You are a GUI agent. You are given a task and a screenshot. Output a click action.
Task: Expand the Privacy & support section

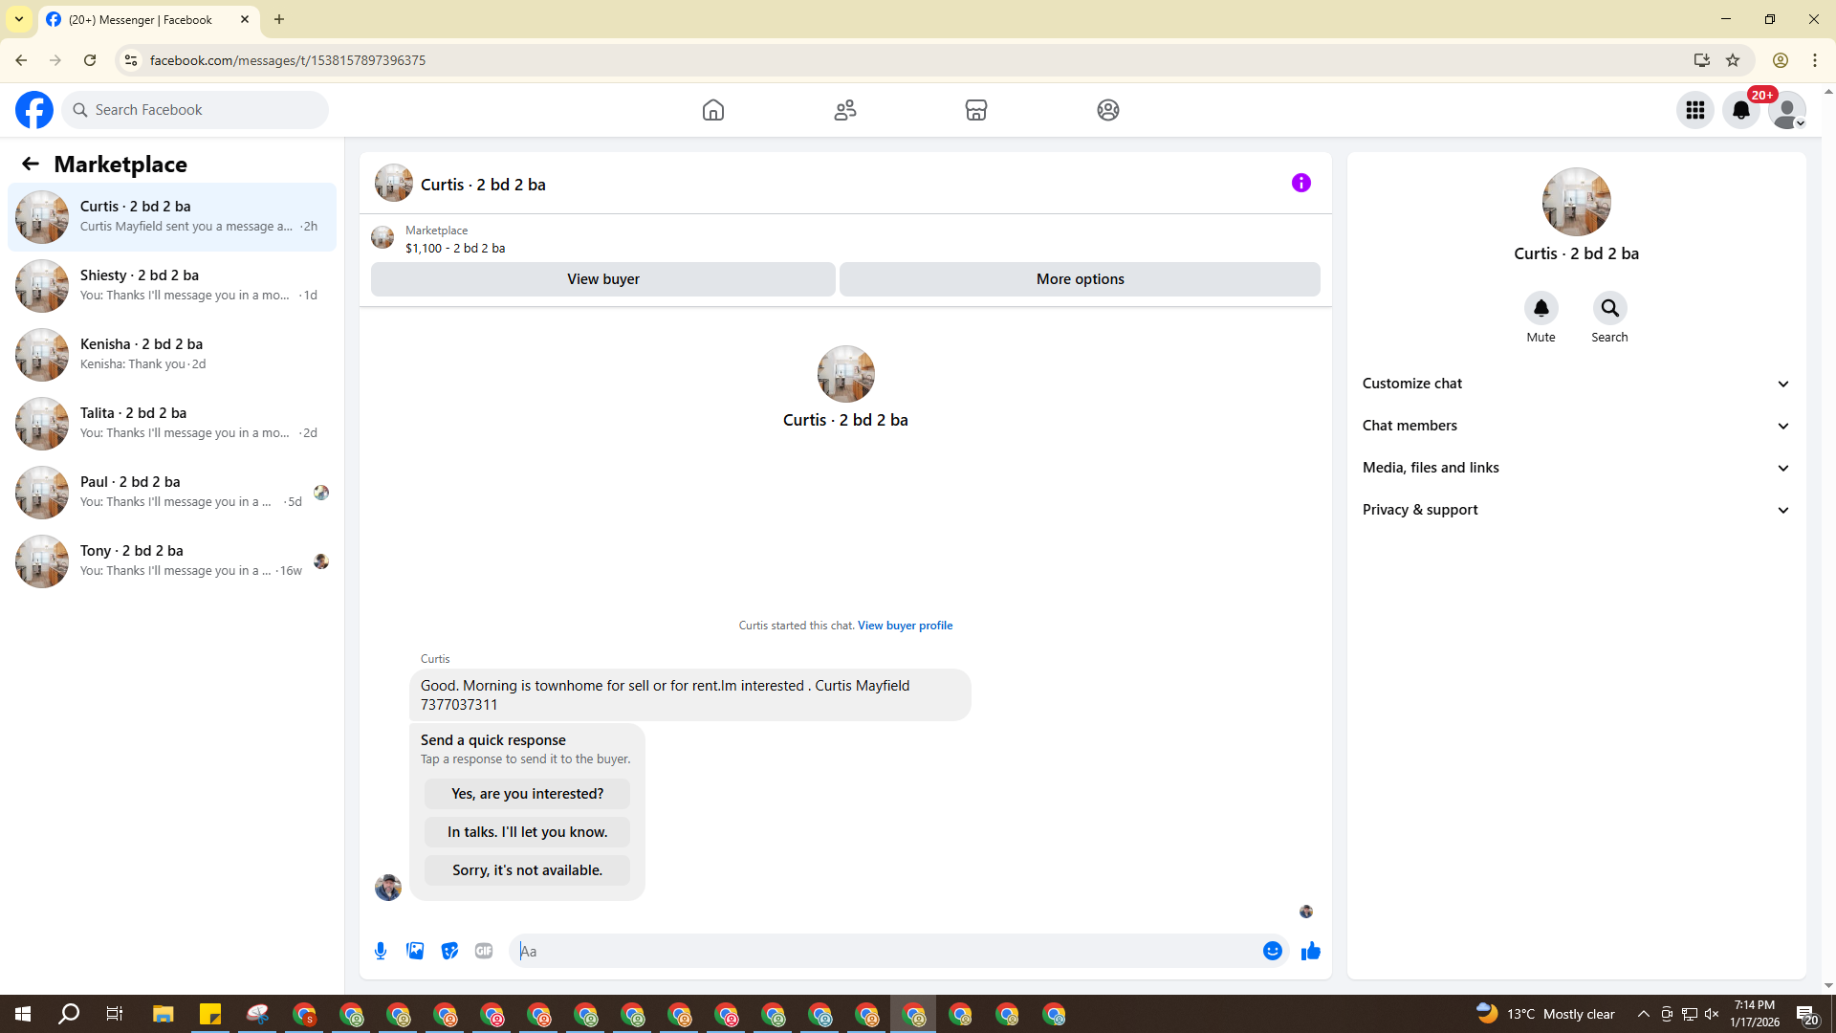point(1576,510)
